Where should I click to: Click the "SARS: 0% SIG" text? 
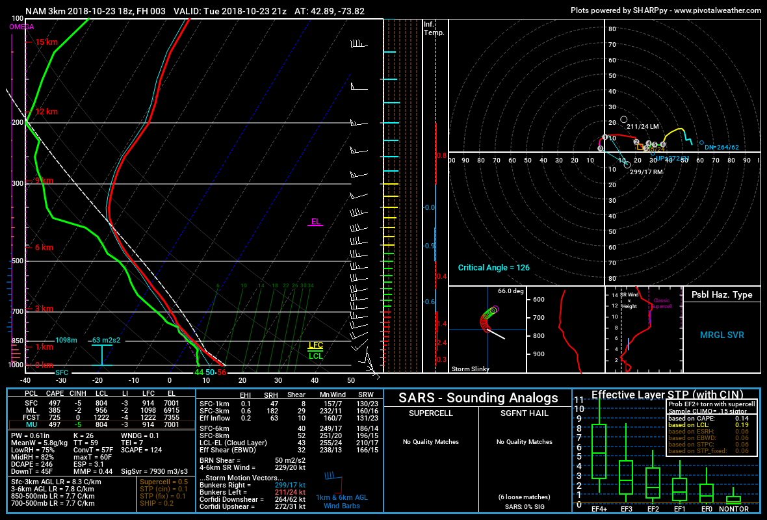(525, 507)
